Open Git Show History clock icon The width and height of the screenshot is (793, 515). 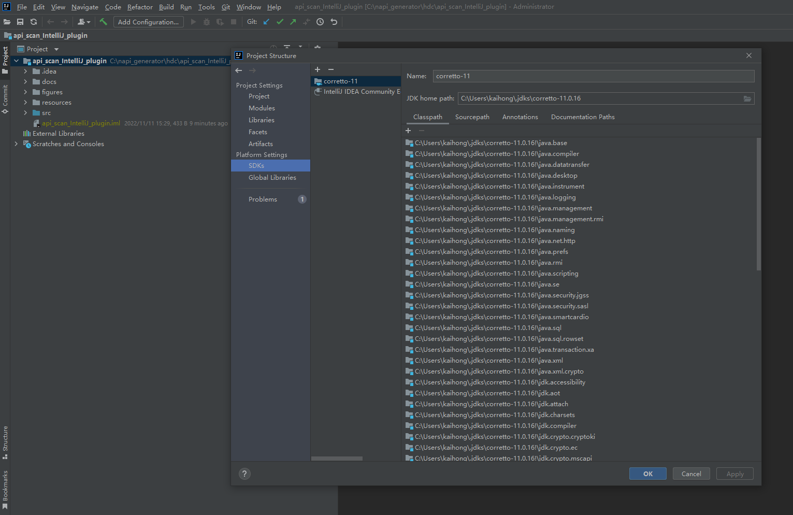320,22
